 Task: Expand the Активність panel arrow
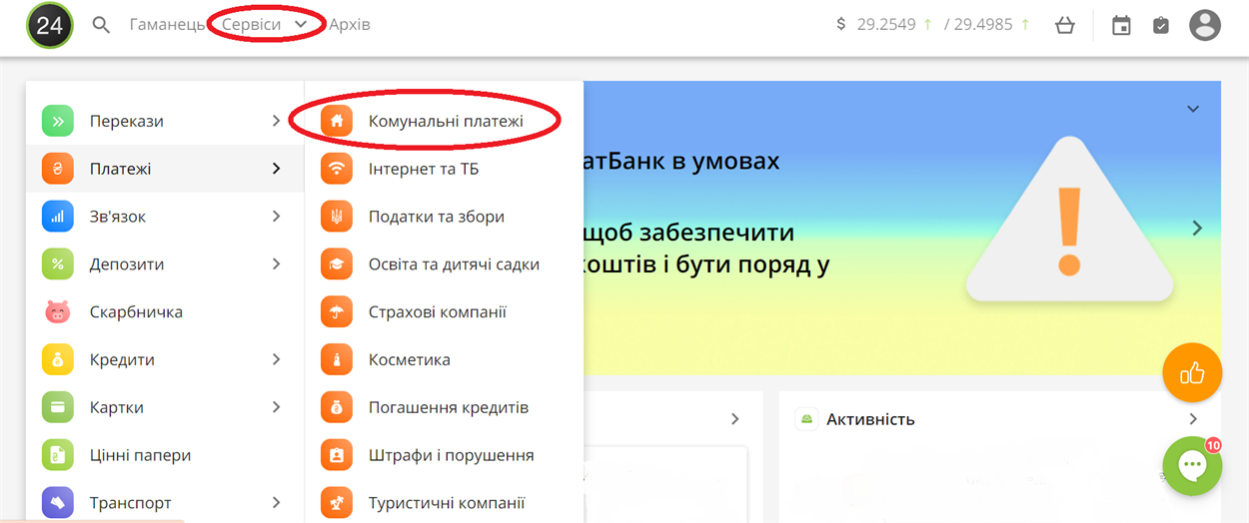click(1193, 419)
